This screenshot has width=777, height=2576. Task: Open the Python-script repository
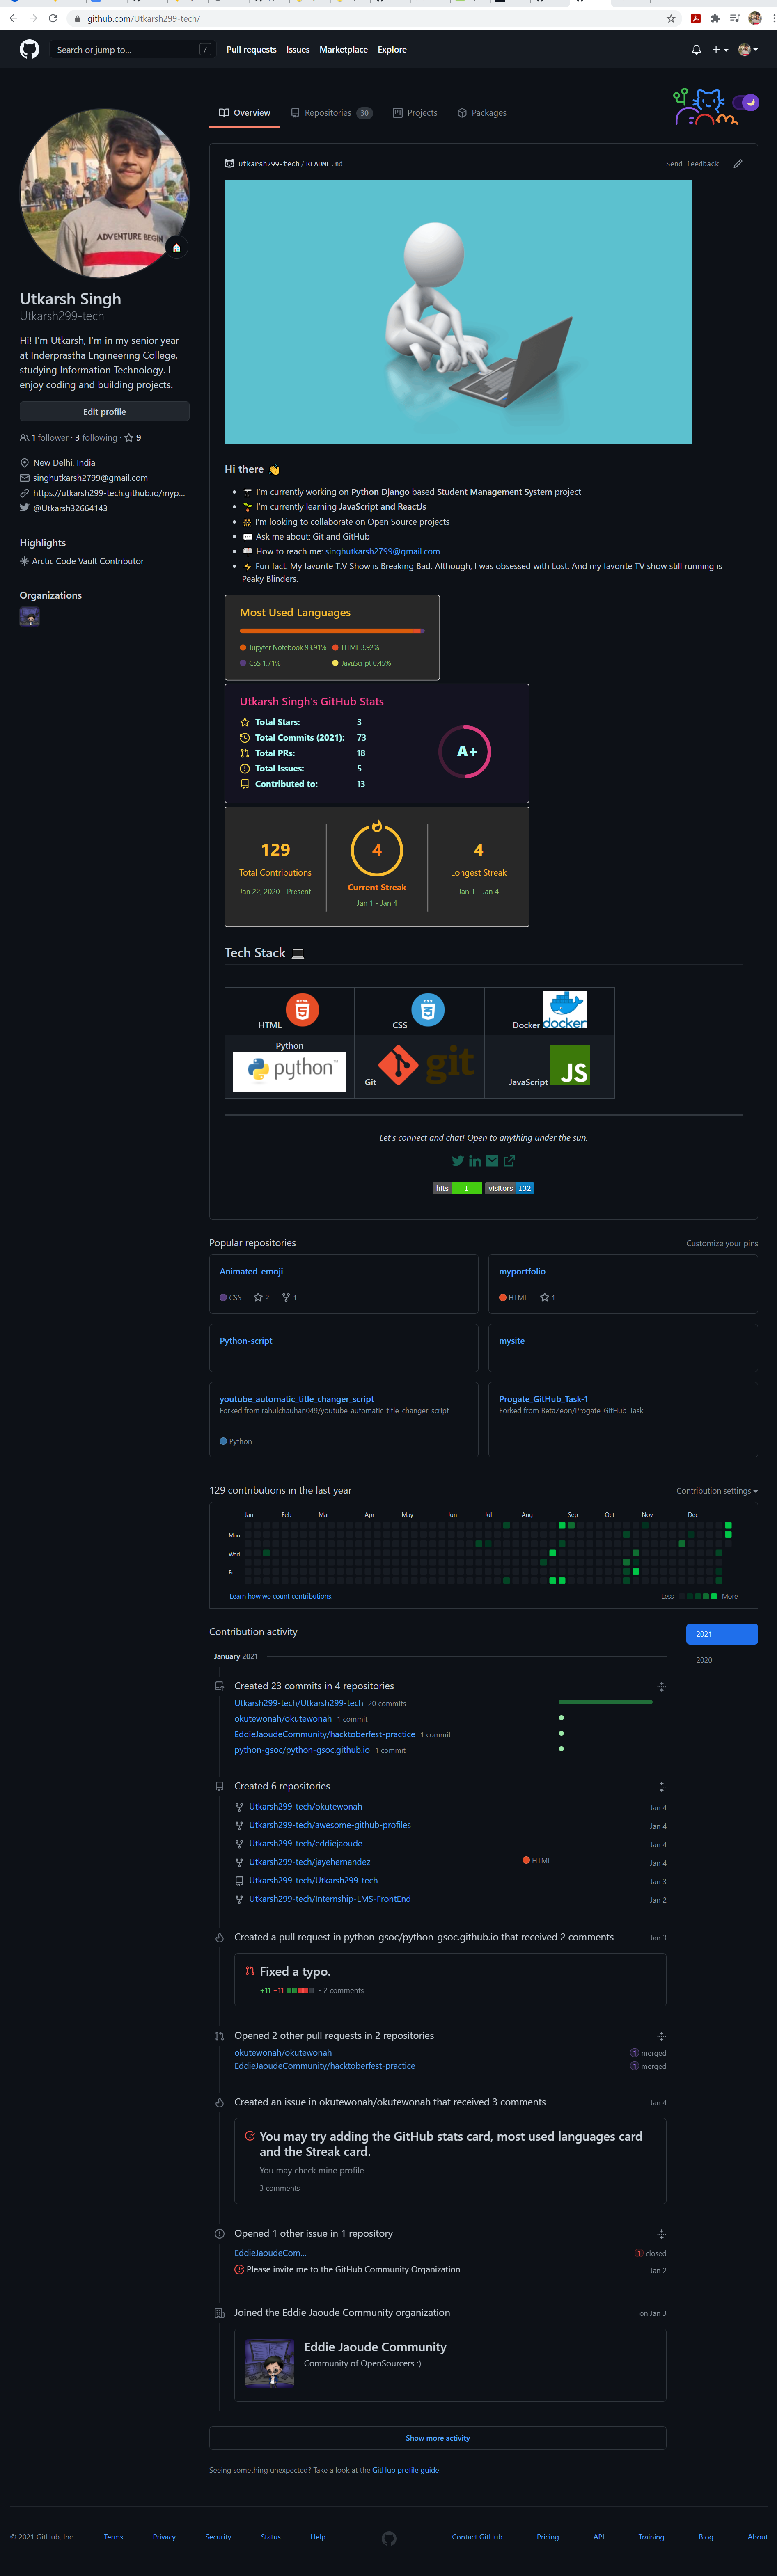coord(246,1340)
